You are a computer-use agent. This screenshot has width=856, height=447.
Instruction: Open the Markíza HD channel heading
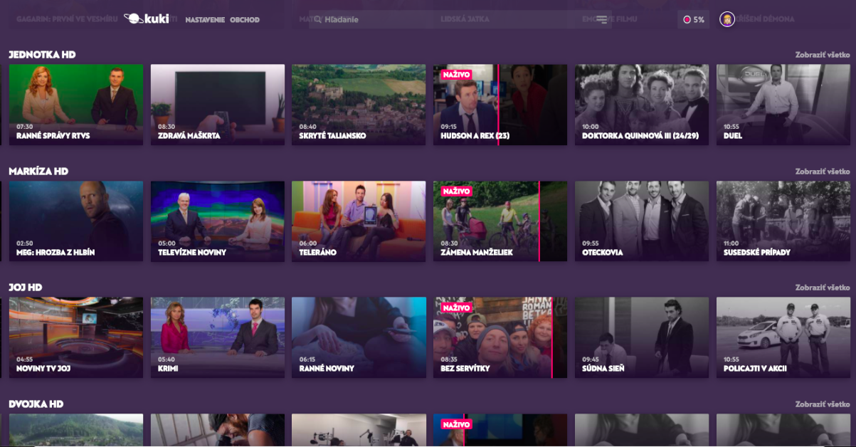point(38,172)
